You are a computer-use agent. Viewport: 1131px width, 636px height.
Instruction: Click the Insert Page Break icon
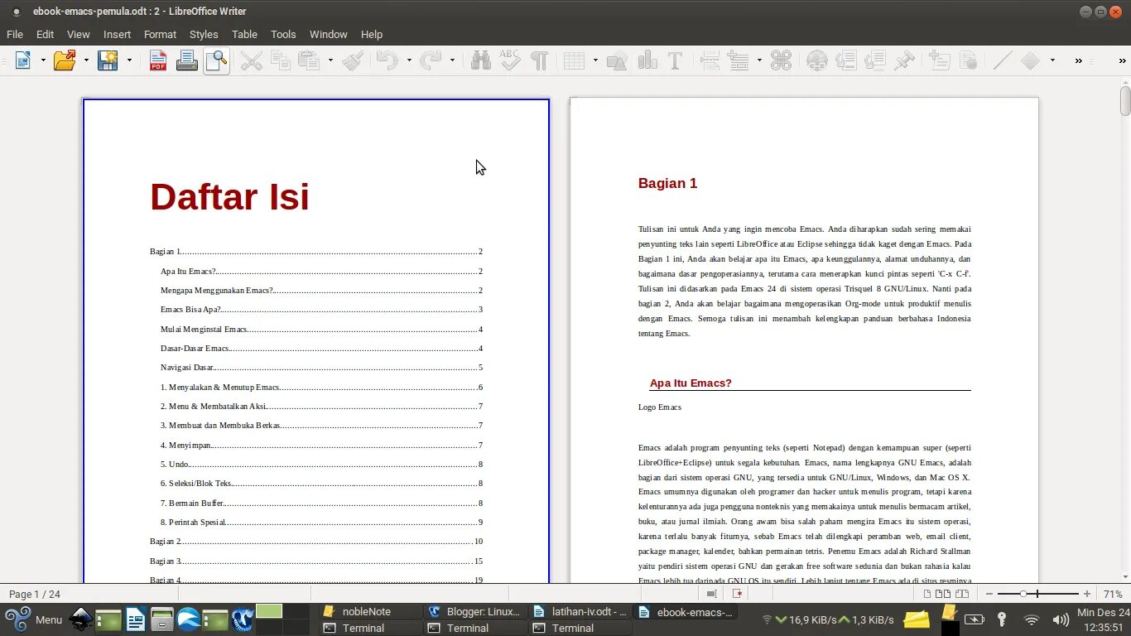point(710,60)
